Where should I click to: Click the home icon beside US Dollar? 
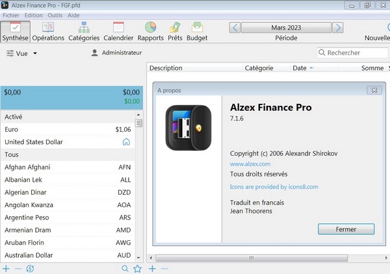126,142
